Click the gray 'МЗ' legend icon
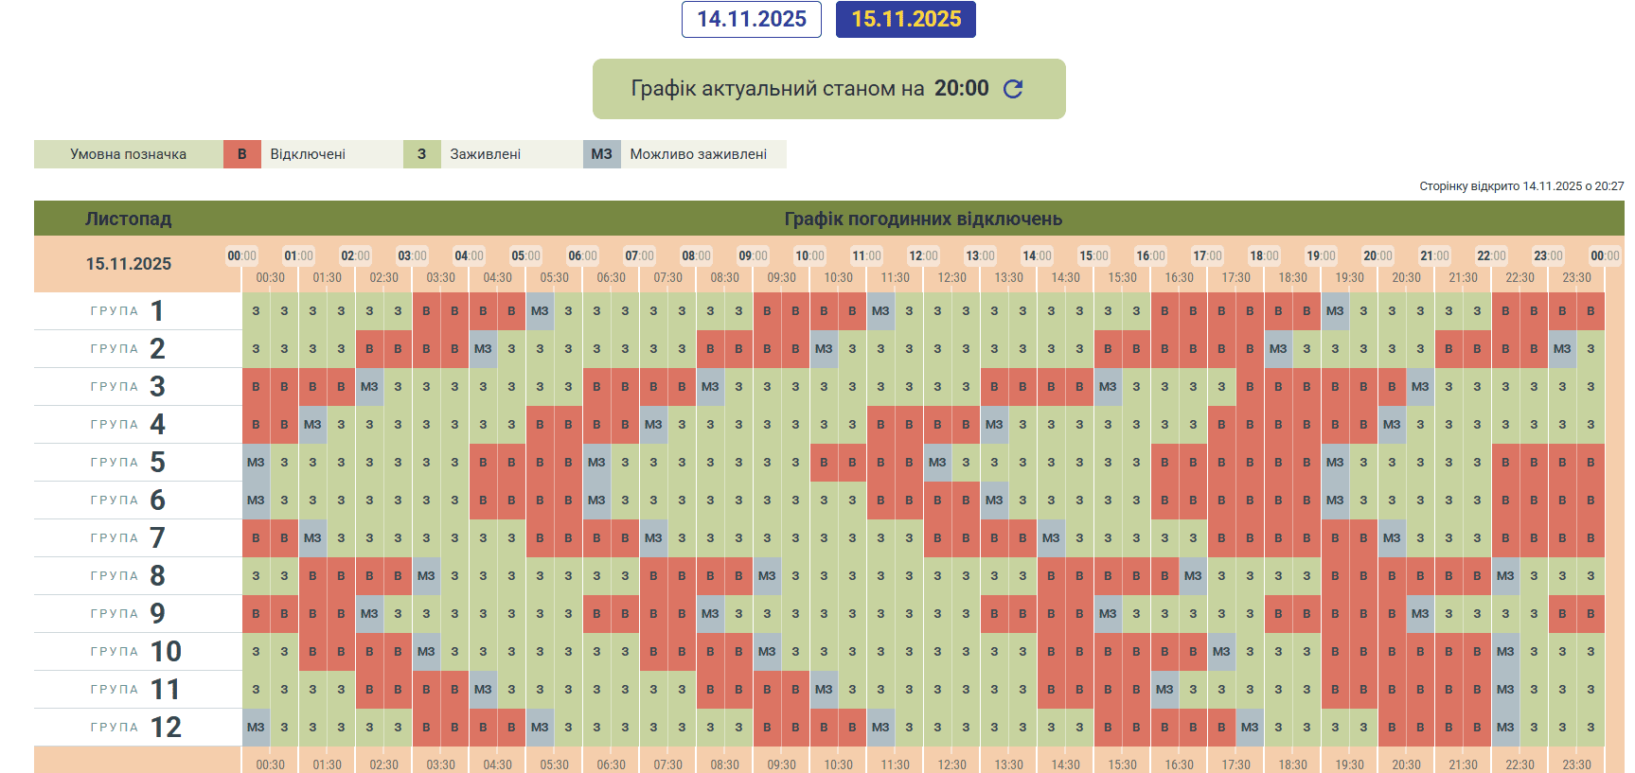Image resolution: width=1635 pixels, height=773 pixels. (x=602, y=154)
